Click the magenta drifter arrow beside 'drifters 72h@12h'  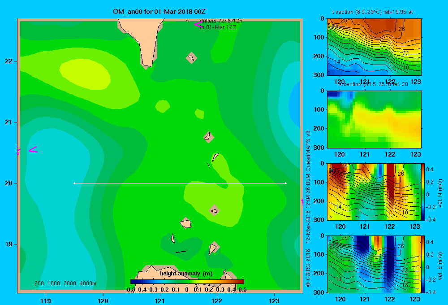coord(198,24)
